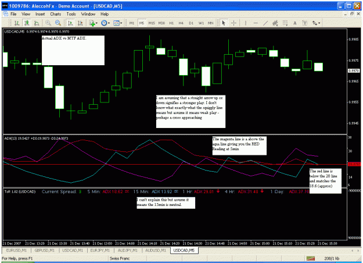Click the '1 Hr: ADX 29.01' reading
This screenshot has width=363, height=263.
coord(201,191)
